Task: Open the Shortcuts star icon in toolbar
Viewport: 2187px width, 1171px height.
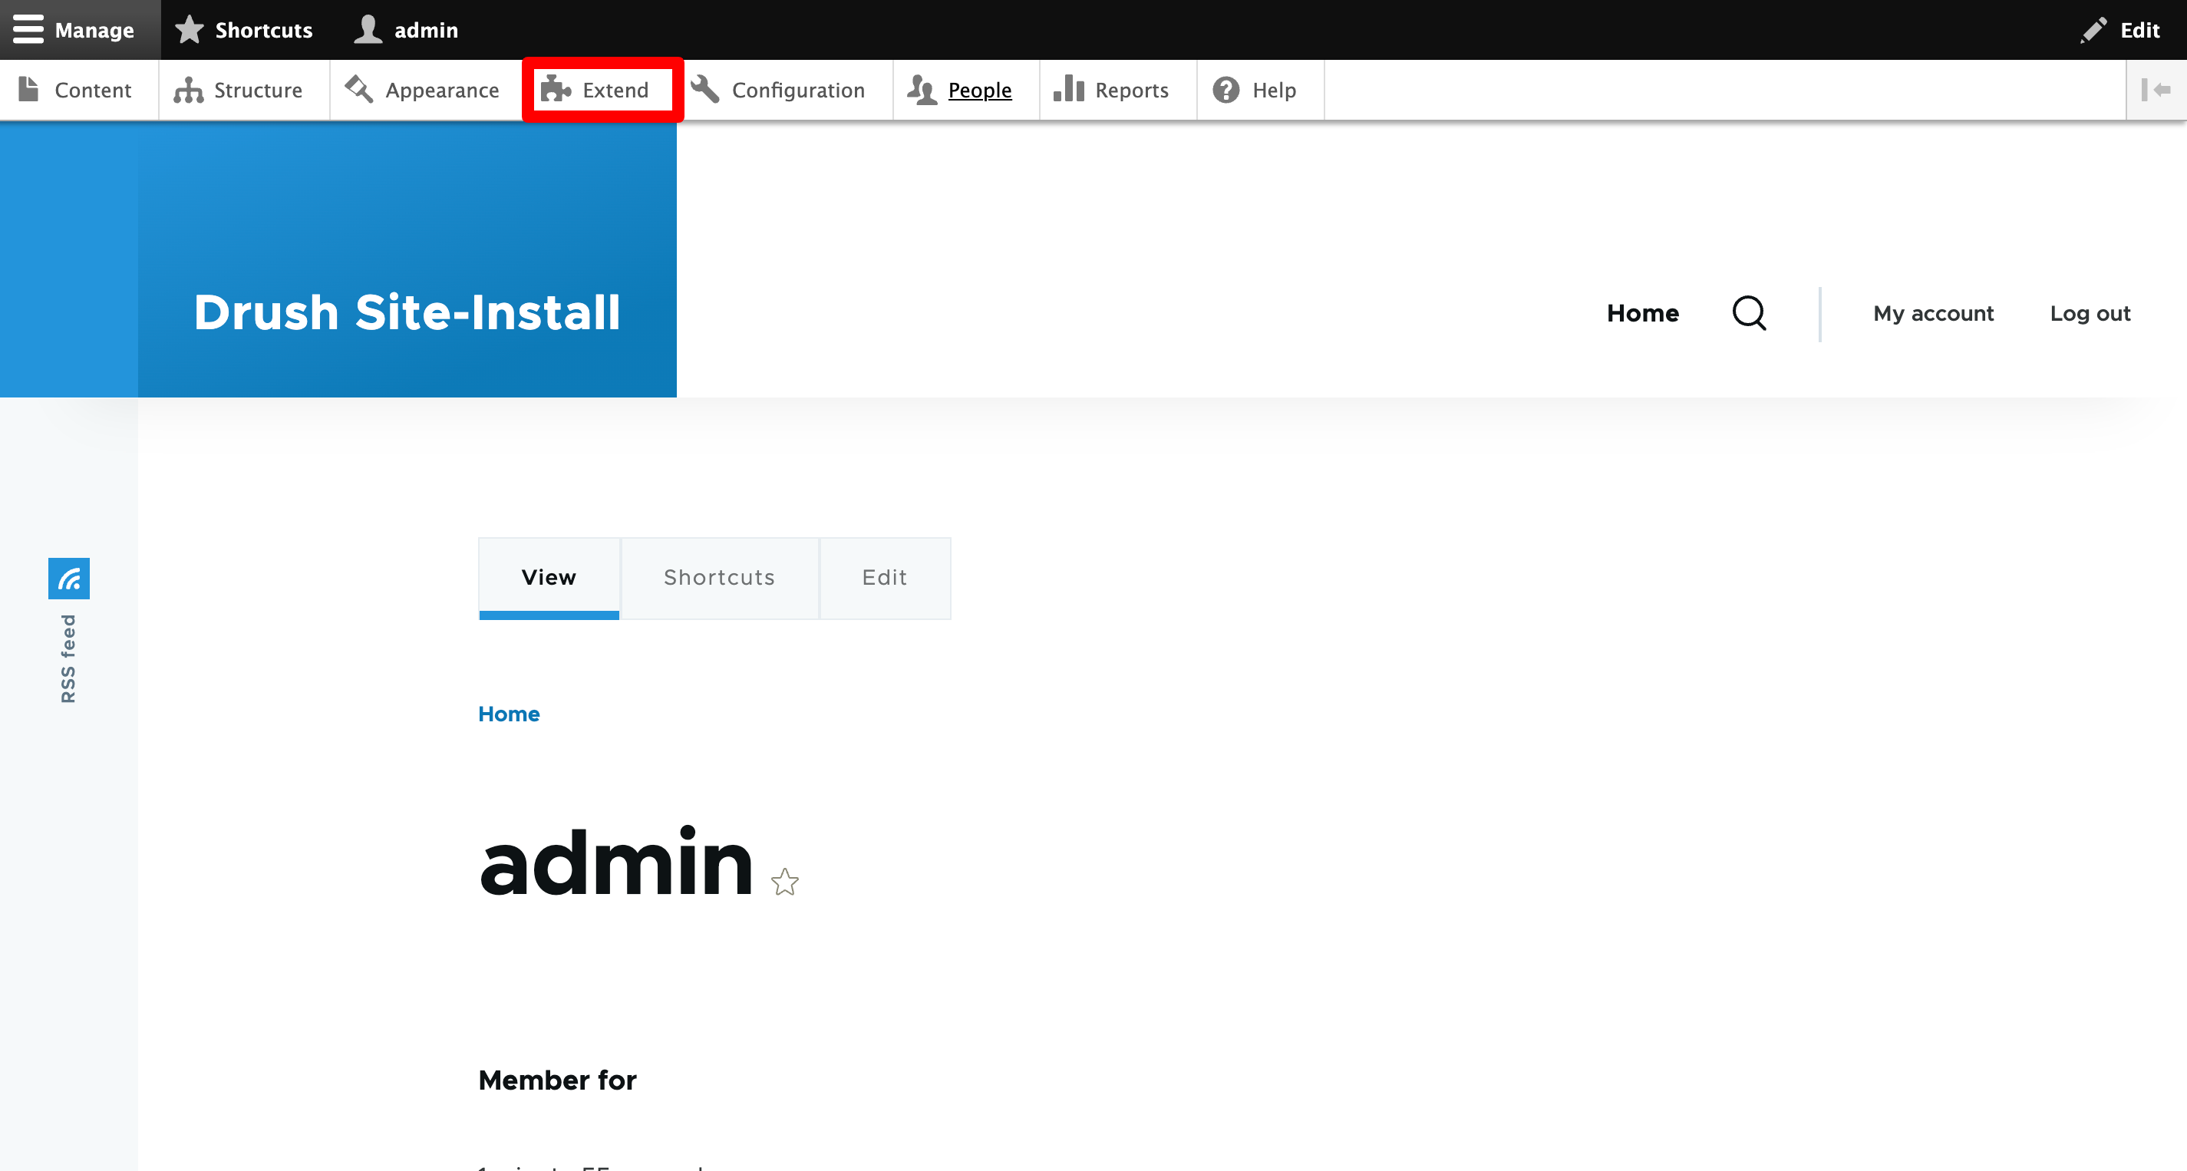Action: tap(189, 30)
